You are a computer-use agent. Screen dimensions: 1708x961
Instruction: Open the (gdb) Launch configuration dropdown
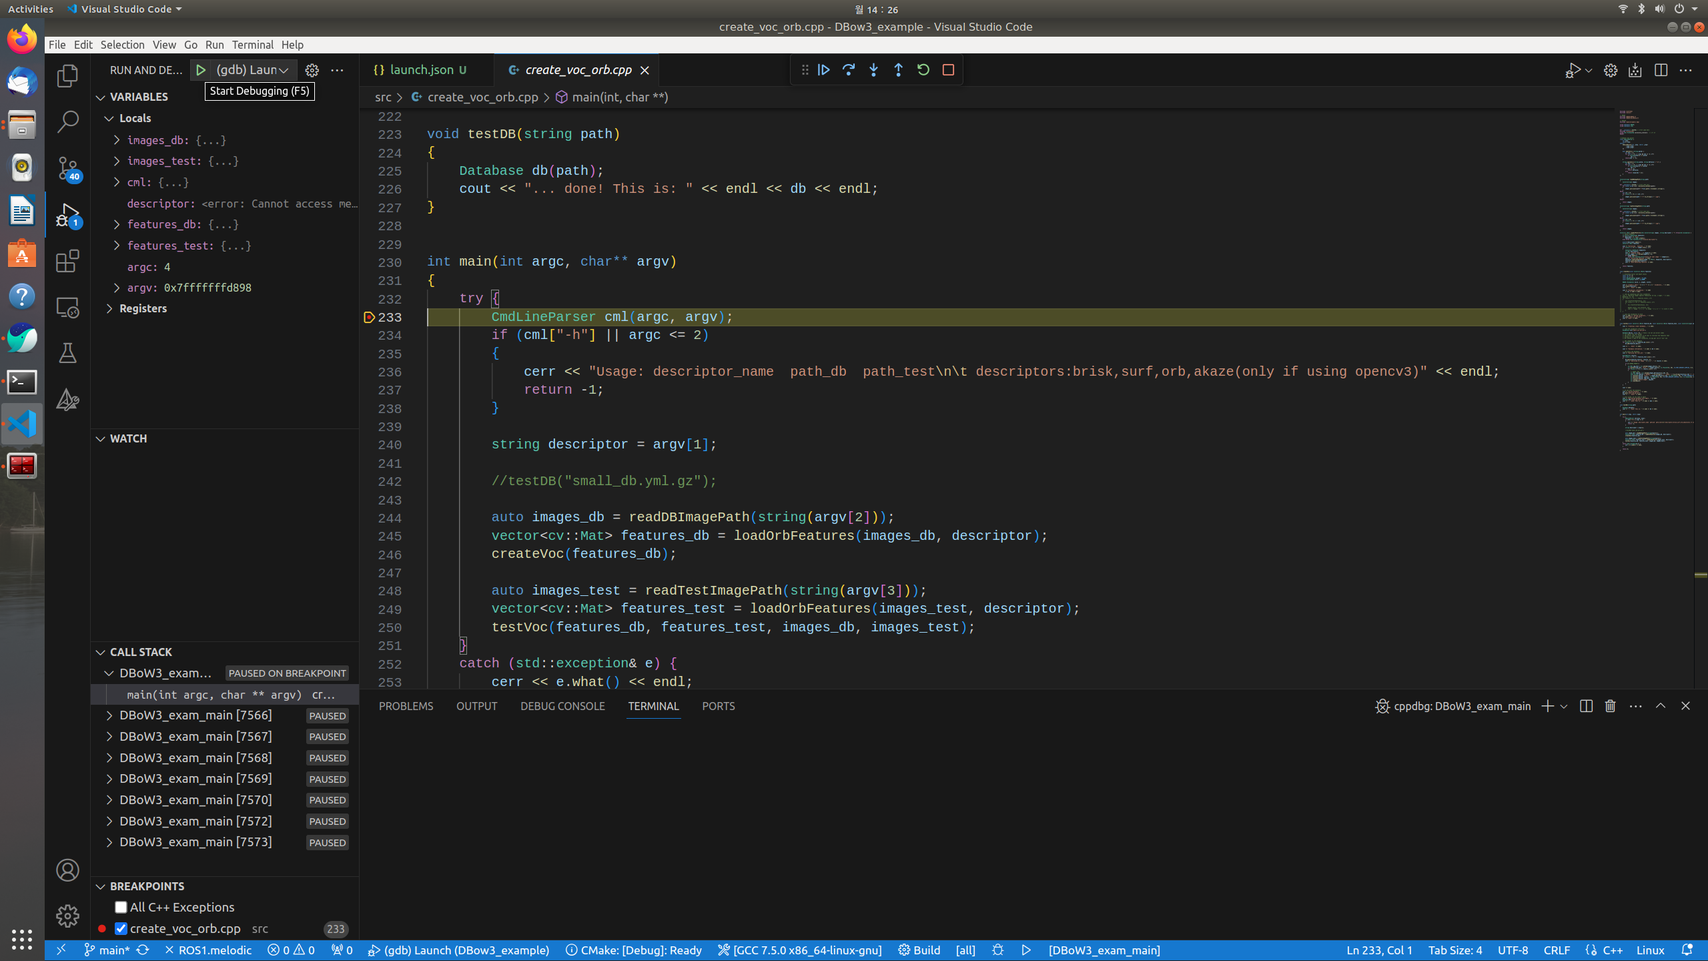pos(252,70)
